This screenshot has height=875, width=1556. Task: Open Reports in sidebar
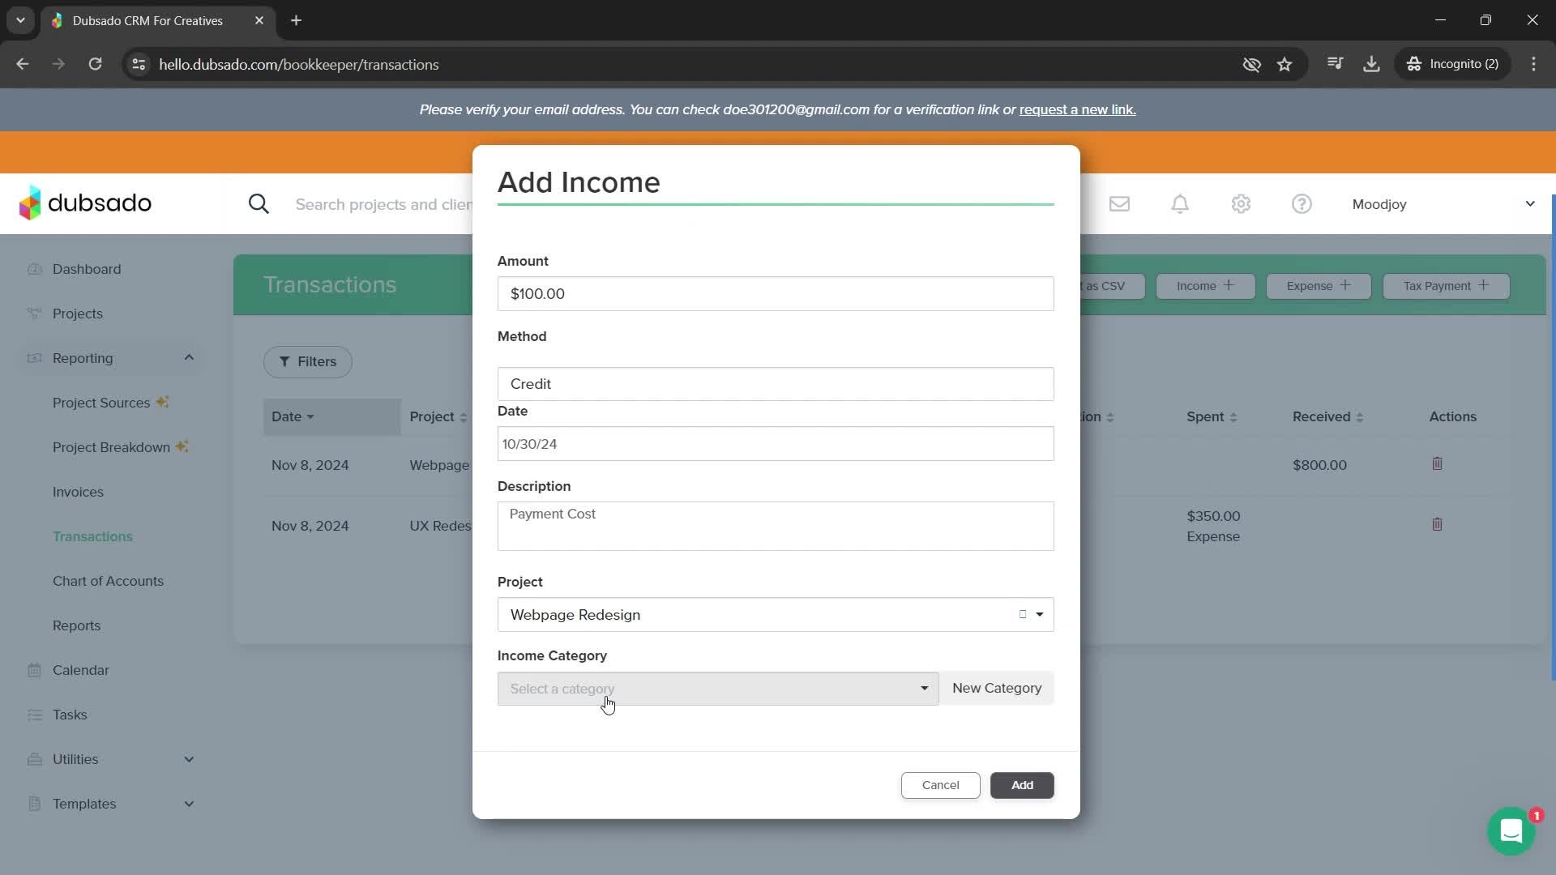[x=76, y=625]
